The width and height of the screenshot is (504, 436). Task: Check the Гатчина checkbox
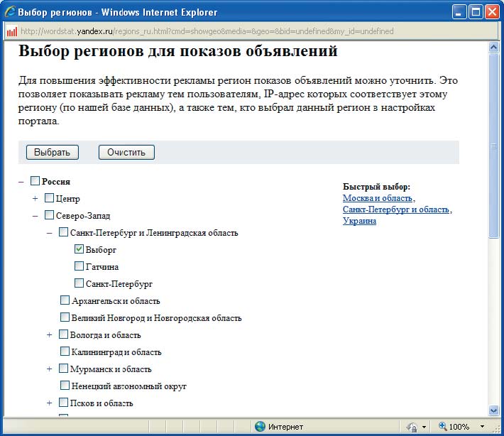(x=80, y=267)
